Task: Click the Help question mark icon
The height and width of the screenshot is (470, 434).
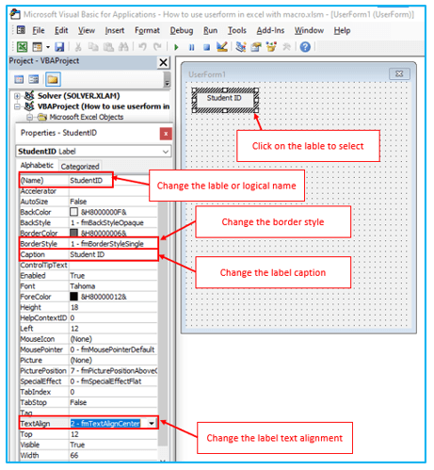Action: point(305,47)
